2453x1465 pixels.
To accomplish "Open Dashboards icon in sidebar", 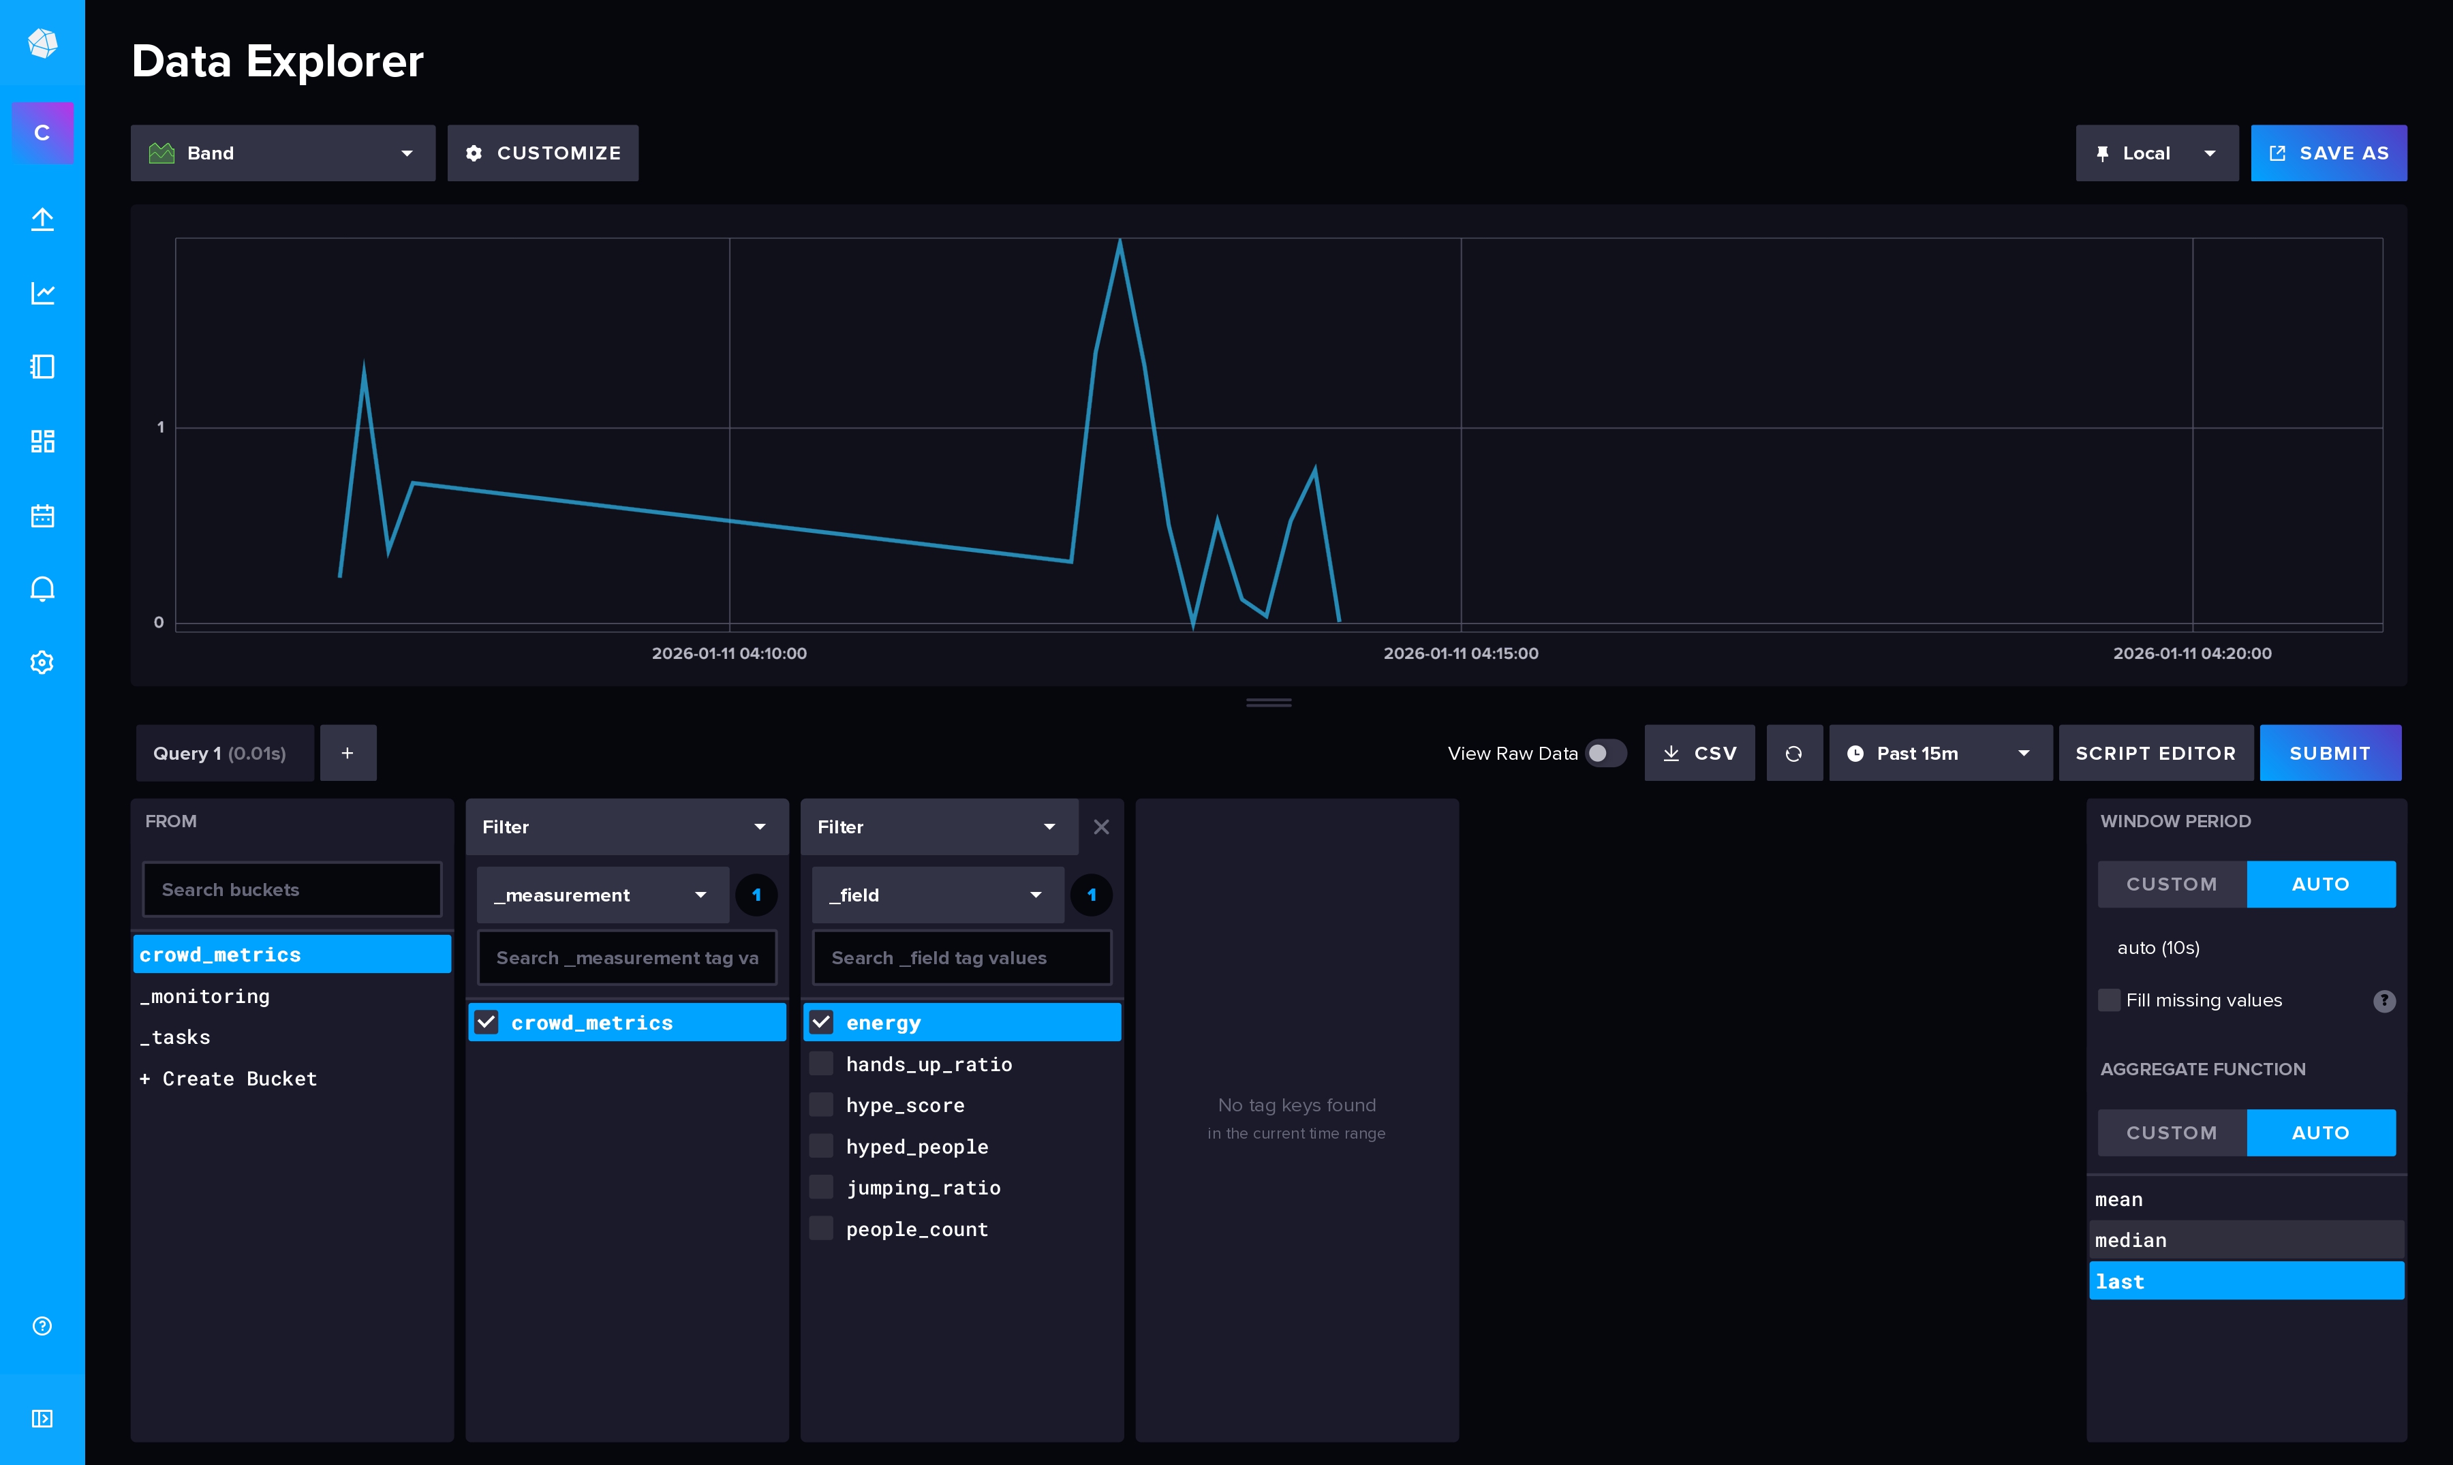I will (42, 442).
